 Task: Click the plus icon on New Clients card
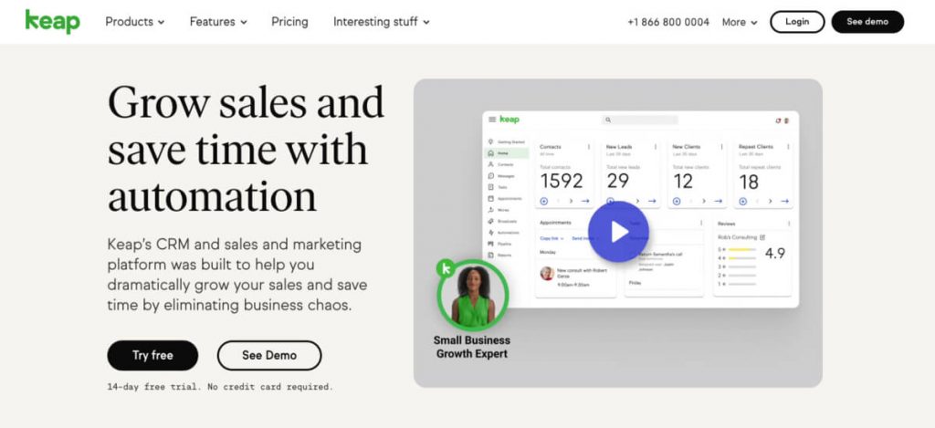[677, 201]
